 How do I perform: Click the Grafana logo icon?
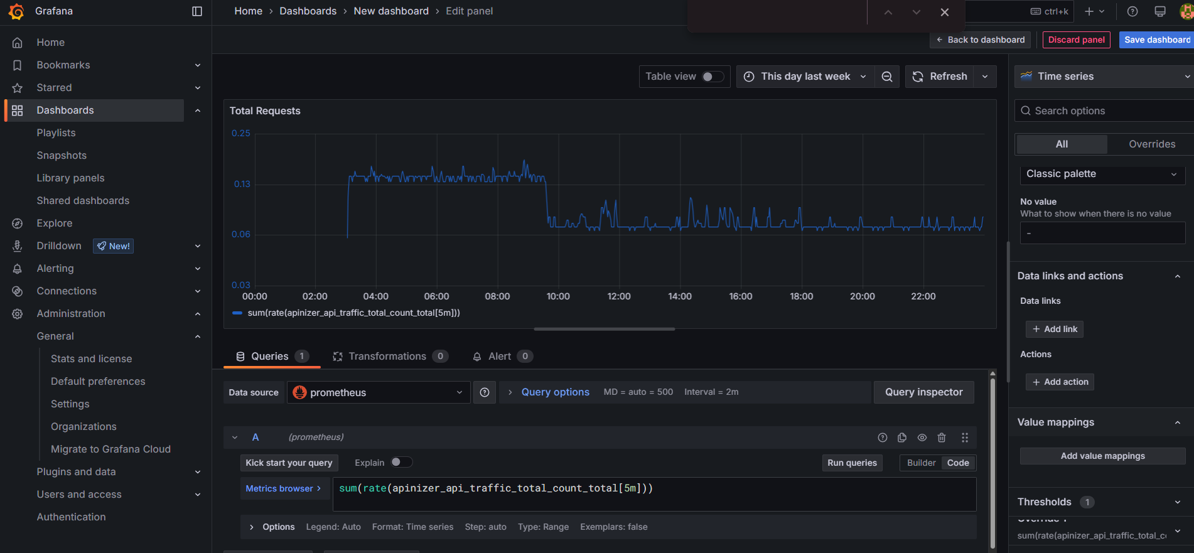[x=16, y=11]
